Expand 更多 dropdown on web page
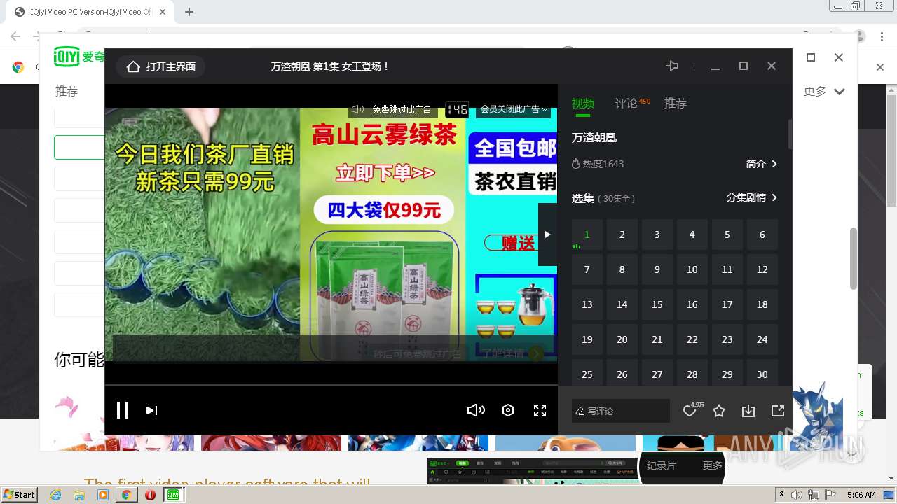 (824, 92)
